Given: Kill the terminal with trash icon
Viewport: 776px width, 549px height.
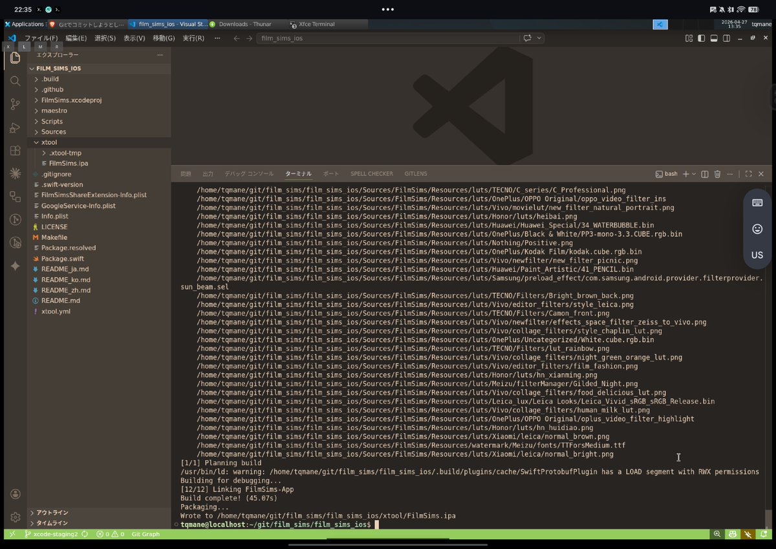Looking at the screenshot, I should tap(717, 174).
